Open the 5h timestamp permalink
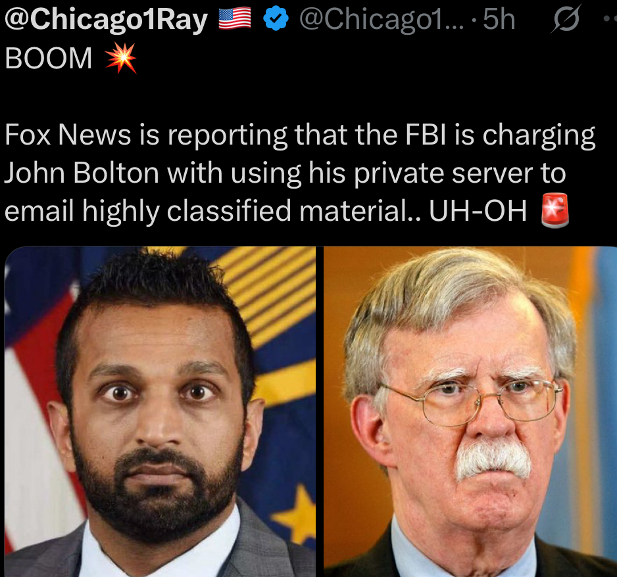 (499, 19)
